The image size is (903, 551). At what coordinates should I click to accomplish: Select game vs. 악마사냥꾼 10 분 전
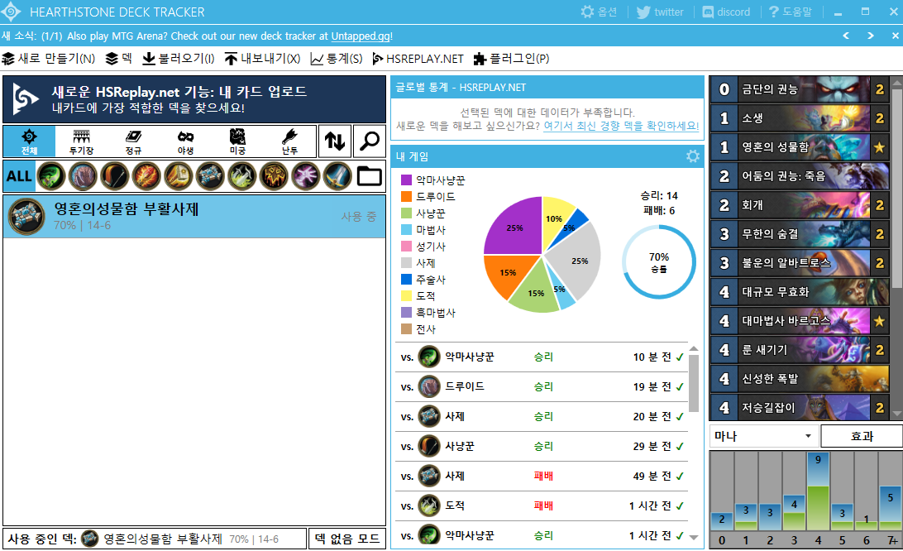point(542,357)
